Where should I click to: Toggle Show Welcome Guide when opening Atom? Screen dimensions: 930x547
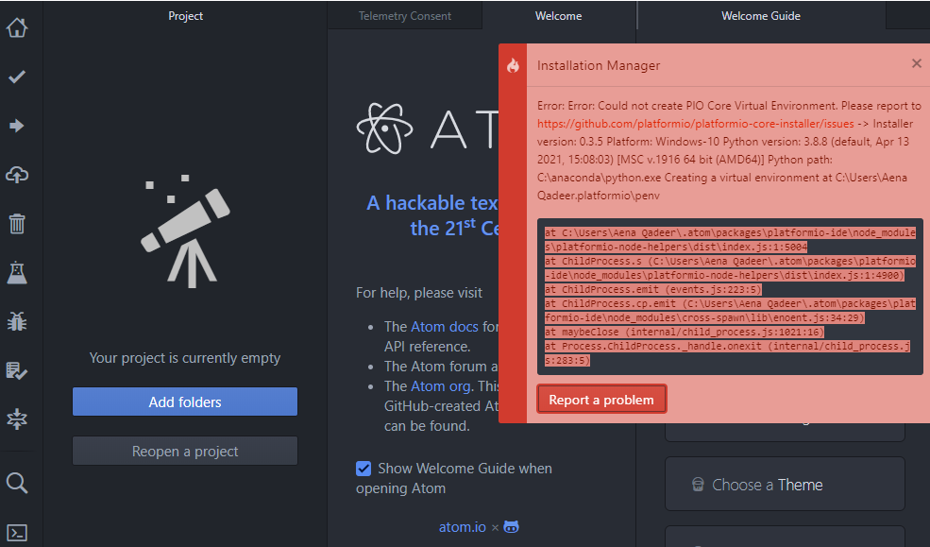click(x=364, y=468)
